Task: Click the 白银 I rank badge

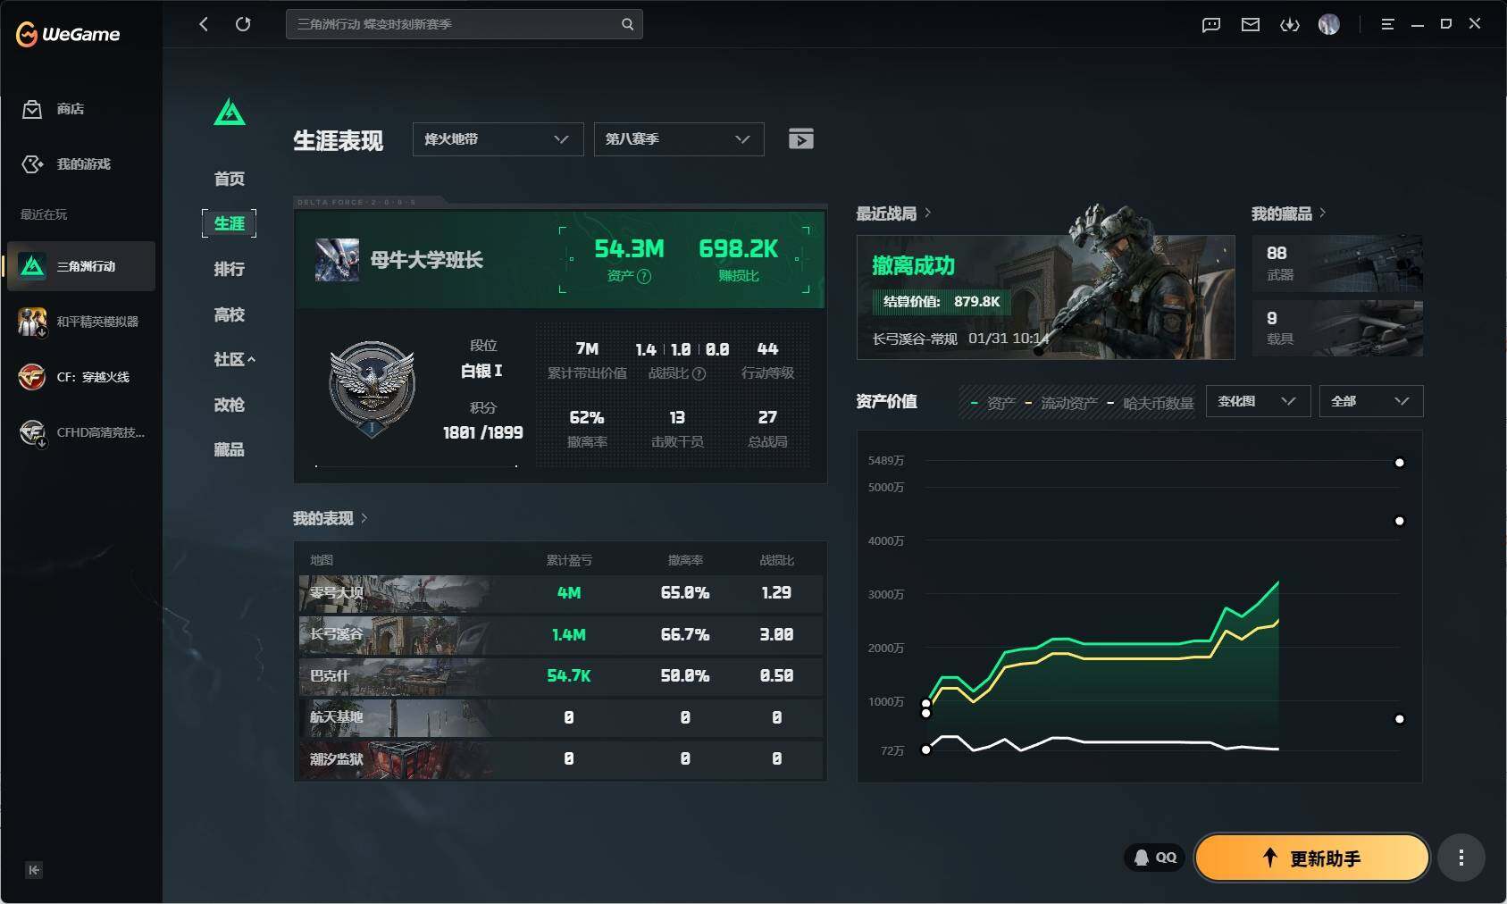Action: [373, 389]
